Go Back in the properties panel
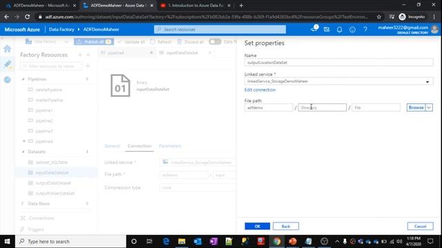 [x=285, y=226]
